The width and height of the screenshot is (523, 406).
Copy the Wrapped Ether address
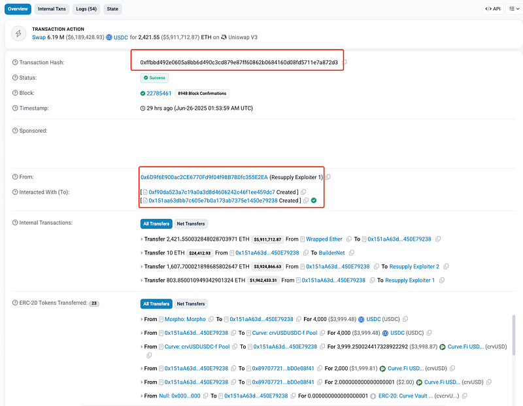pyautogui.click(x=349, y=239)
